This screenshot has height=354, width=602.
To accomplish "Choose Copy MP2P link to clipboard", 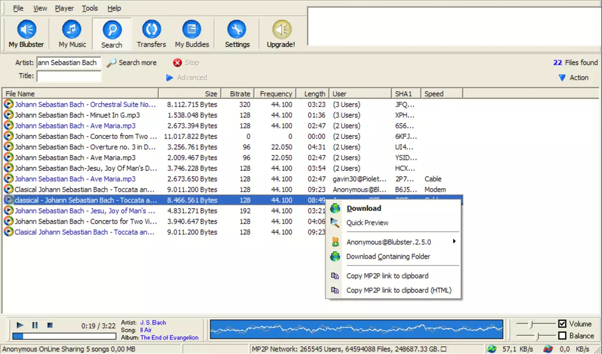I will pos(394,276).
